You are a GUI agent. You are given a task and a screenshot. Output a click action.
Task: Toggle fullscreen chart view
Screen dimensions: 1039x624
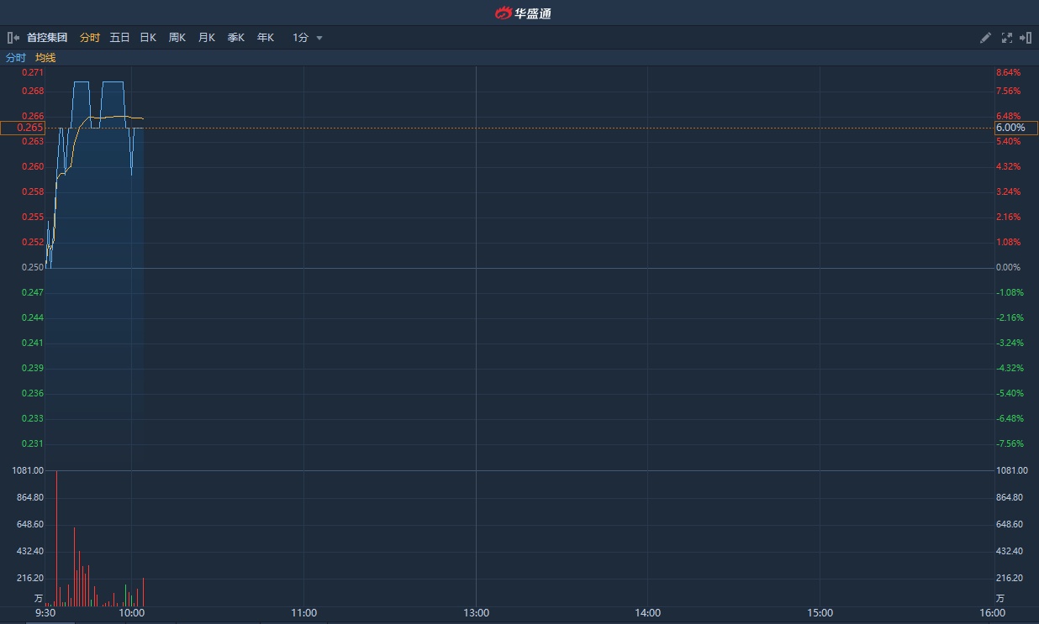(x=1006, y=38)
